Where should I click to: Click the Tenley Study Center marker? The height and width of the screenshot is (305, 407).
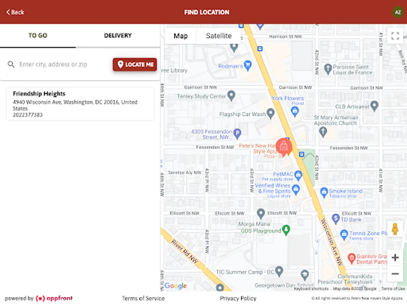[x=231, y=95]
